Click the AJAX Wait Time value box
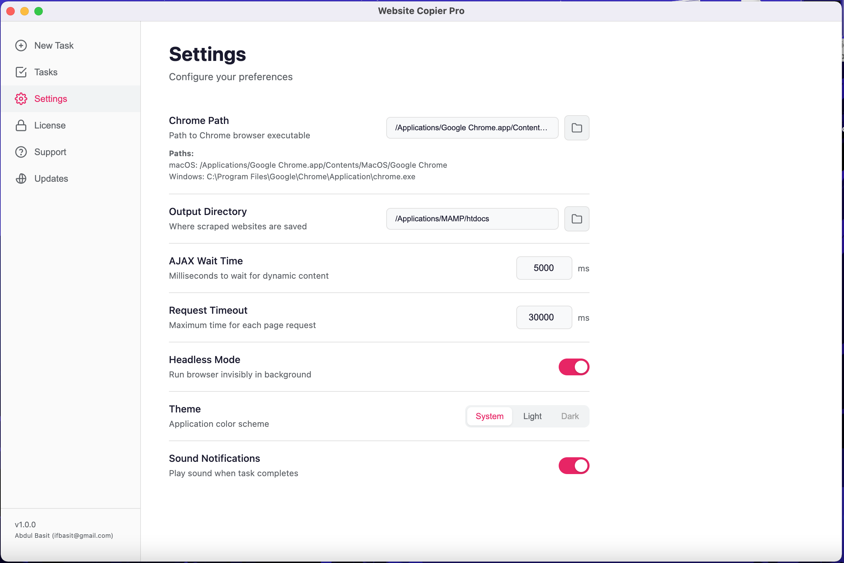 tap(544, 268)
